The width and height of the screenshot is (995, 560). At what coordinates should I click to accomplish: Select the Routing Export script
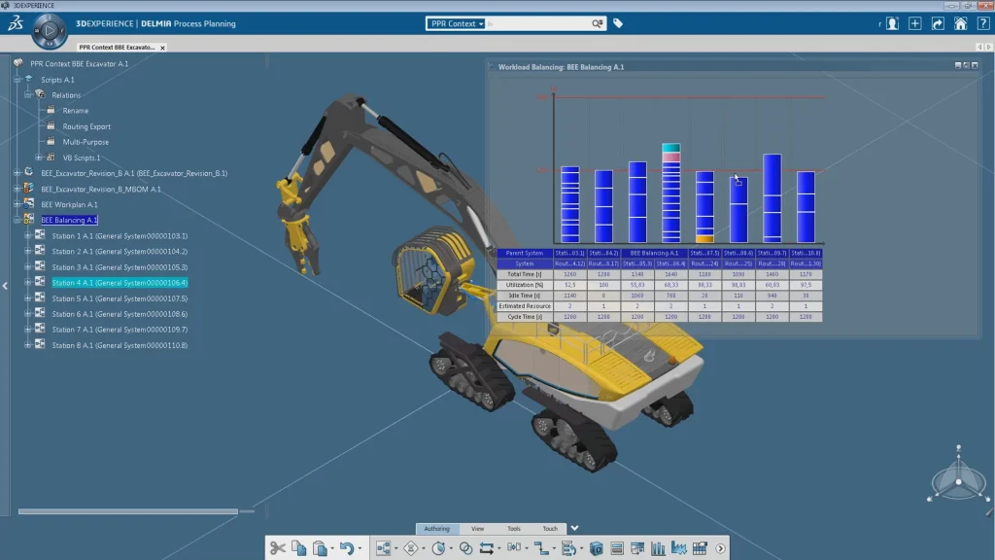tap(86, 126)
